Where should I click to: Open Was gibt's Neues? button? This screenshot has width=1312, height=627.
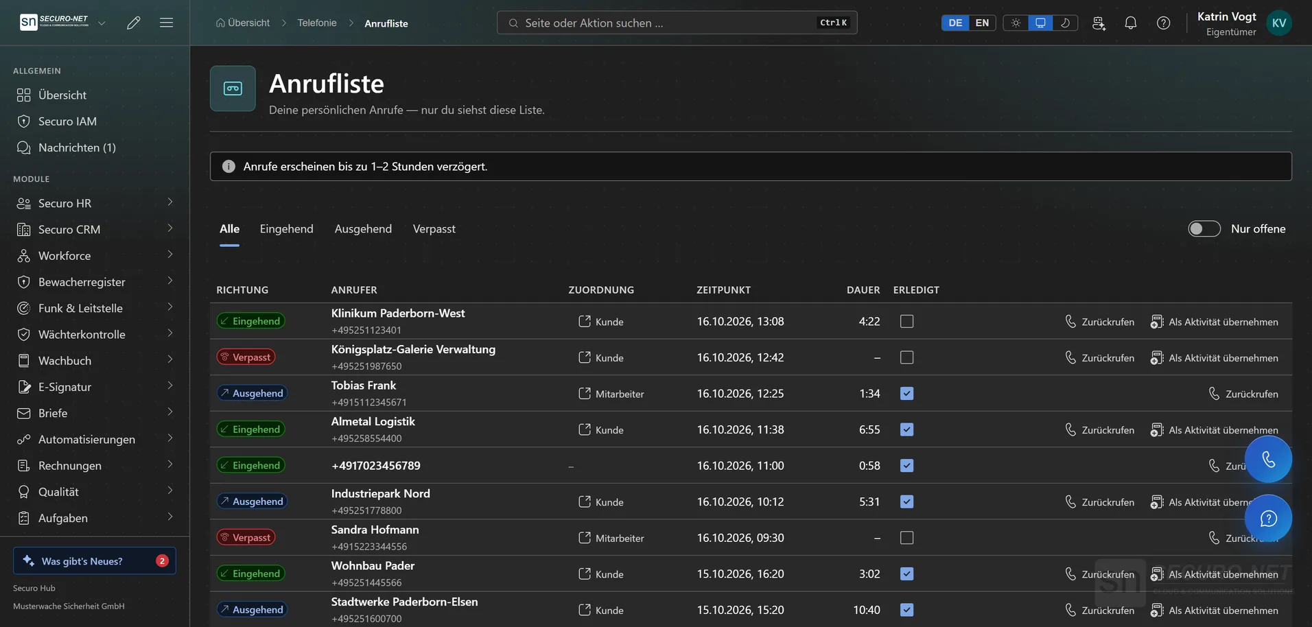(95, 560)
